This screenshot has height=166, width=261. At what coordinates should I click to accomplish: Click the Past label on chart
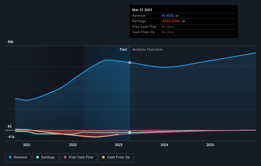[123, 50]
